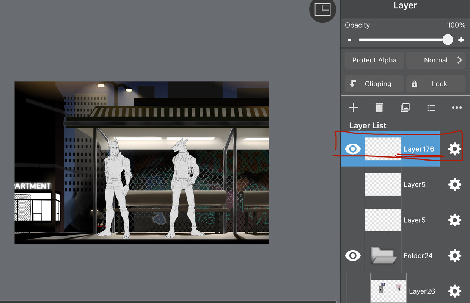Open the three-dot more layer menu

(457, 108)
